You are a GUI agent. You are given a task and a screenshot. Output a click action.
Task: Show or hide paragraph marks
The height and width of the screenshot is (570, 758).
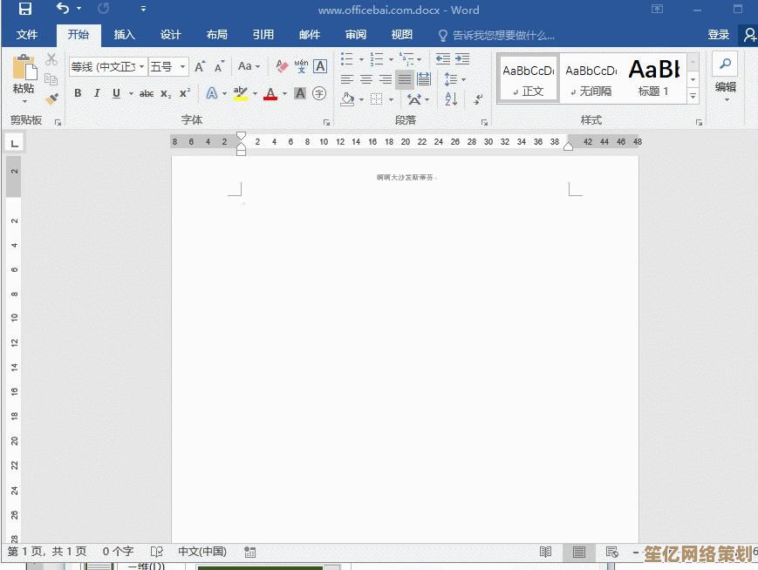click(x=478, y=99)
